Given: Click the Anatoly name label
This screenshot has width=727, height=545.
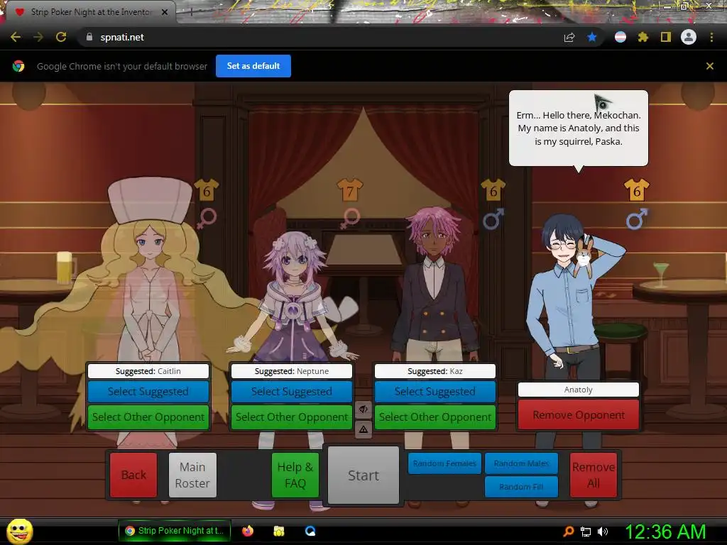Looking at the screenshot, I should pos(579,390).
